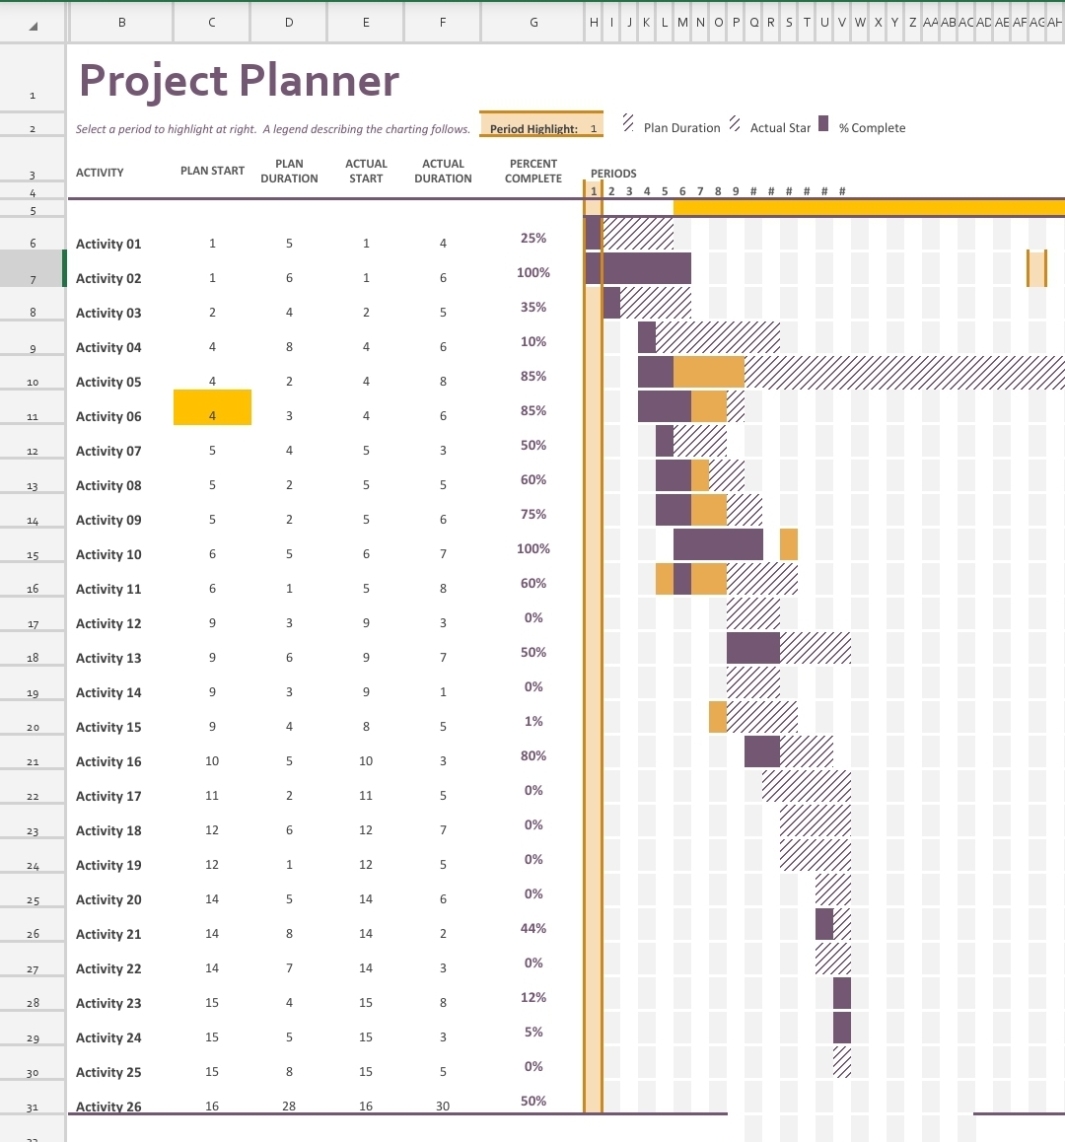1065x1142 pixels.
Task: Select the Period Highlight value cell
Action: point(593,127)
